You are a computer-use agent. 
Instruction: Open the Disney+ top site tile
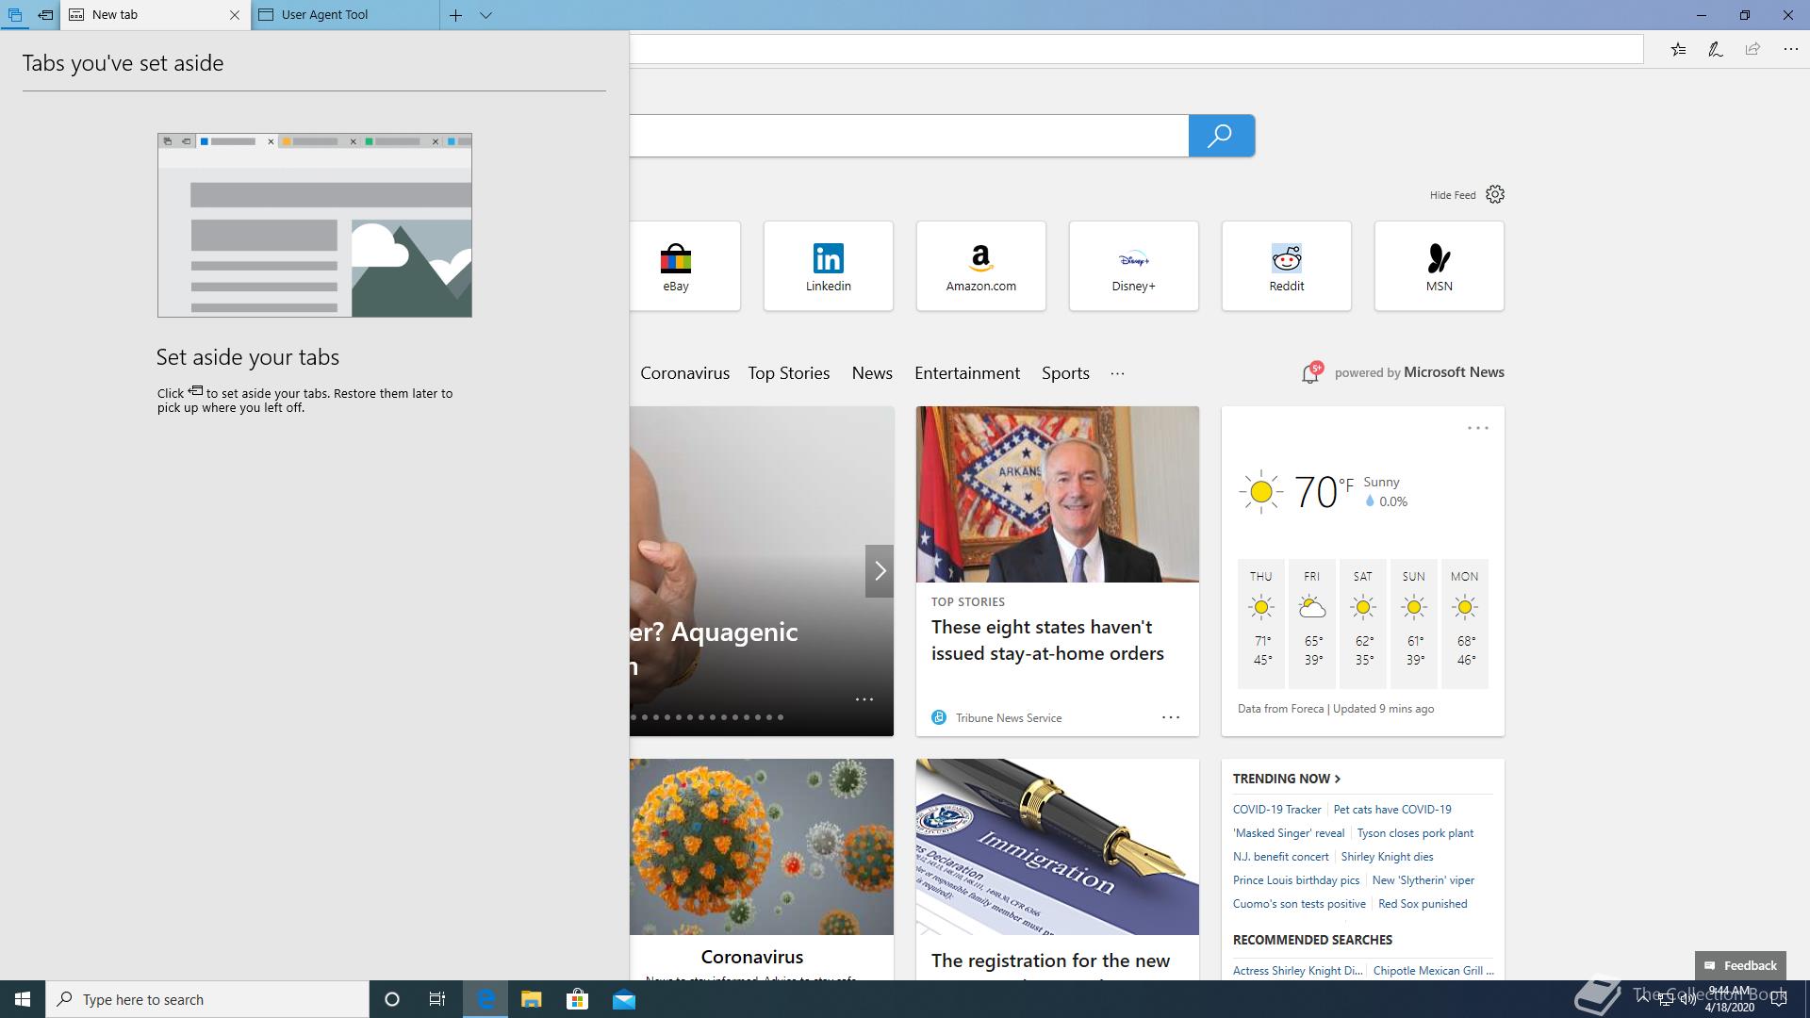tap(1133, 266)
